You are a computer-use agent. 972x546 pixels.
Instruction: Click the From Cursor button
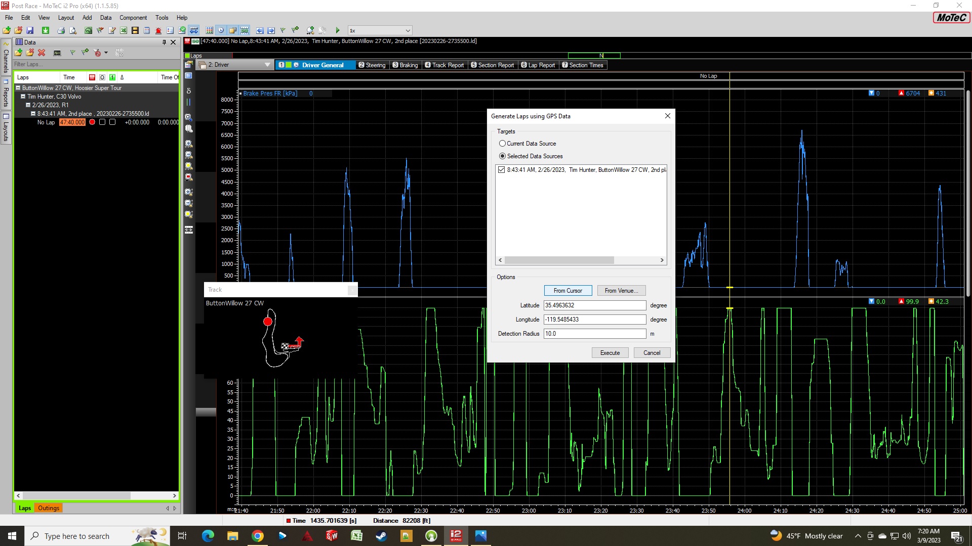coord(568,291)
